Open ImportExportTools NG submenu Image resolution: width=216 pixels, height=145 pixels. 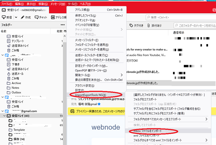tap(96, 95)
